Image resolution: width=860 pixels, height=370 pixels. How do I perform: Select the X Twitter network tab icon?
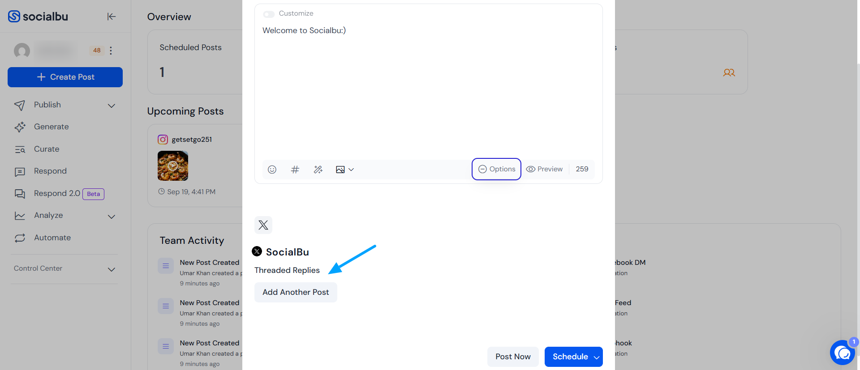click(x=263, y=225)
